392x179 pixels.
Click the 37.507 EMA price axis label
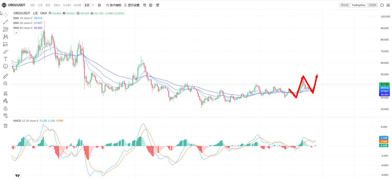coord(384,91)
